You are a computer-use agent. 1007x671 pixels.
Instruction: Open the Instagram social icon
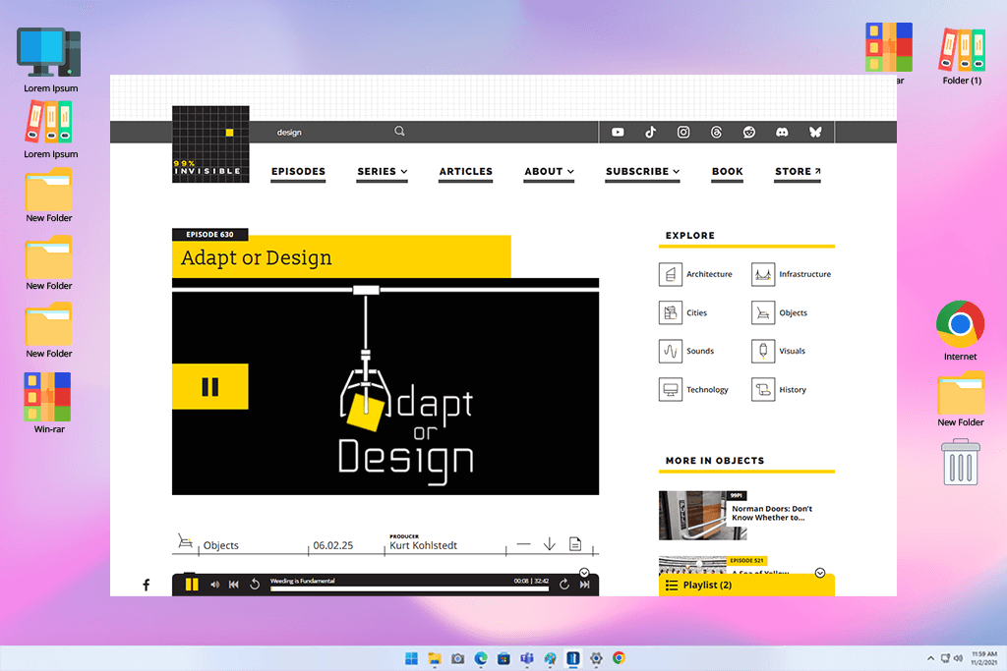click(683, 133)
